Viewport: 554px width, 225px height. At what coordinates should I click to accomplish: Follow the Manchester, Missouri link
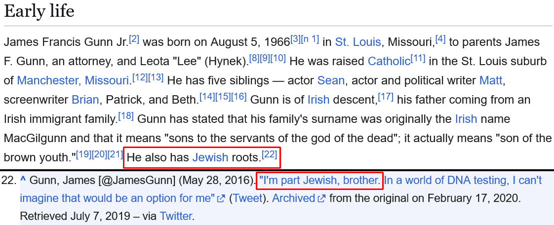pyautogui.click(x=73, y=80)
